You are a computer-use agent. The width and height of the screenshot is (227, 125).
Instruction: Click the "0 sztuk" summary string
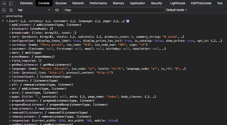[170, 37]
